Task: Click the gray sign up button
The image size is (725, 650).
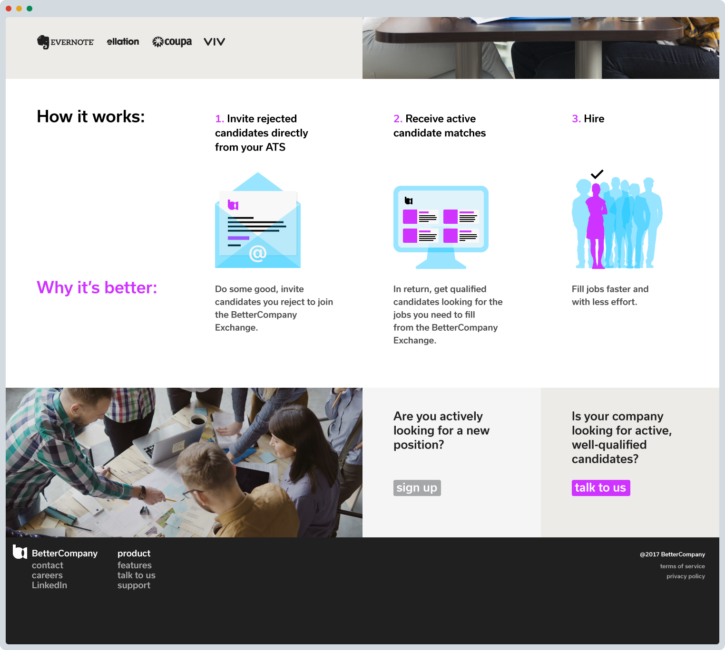Action: 417,488
